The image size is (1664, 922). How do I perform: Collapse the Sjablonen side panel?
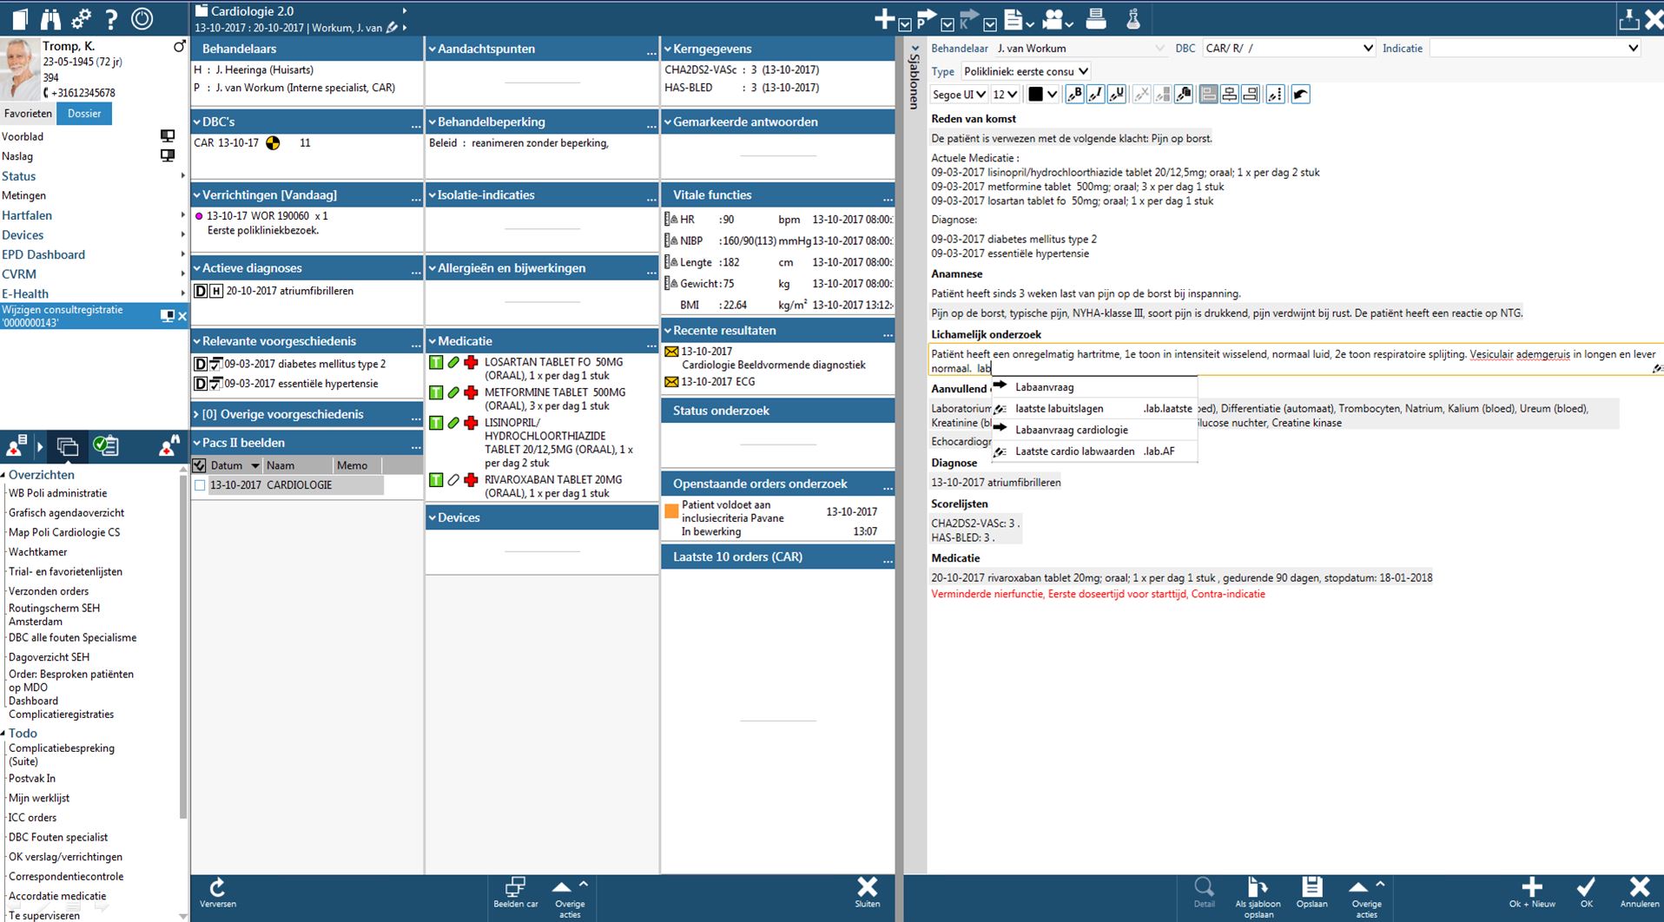click(914, 49)
